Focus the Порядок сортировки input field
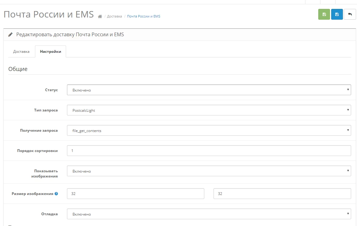This screenshot has height=226, width=357. tap(209, 151)
